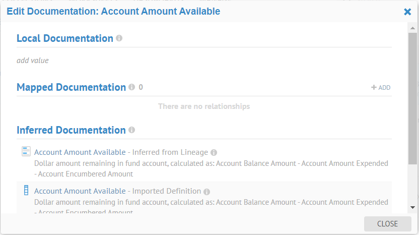Click the 'There are no relationships' message
The width and height of the screenshot is (419, 235).
(204, 106)
